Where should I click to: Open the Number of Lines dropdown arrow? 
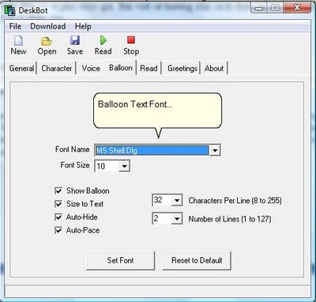tap(177, 219)
